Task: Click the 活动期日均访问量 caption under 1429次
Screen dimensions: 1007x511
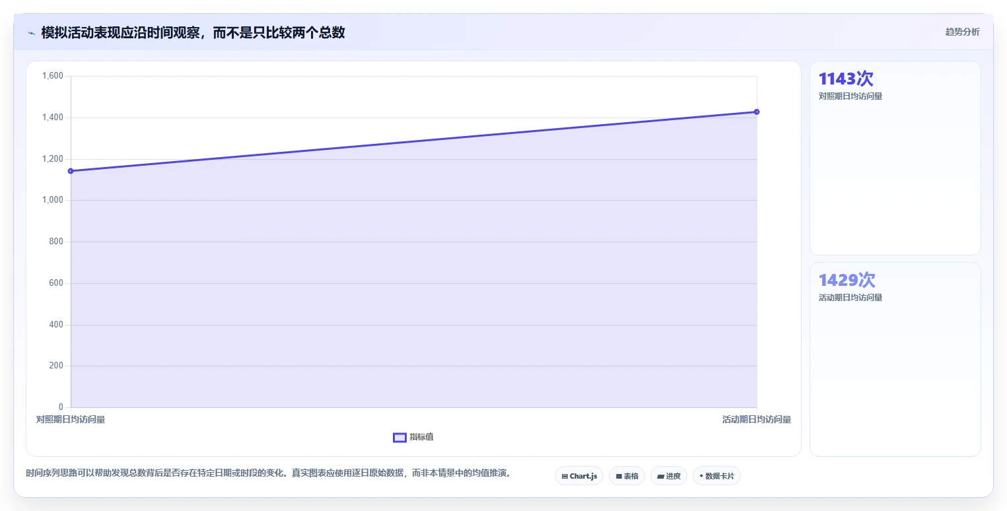Action: pyautogui.click(x=851, y=298)
